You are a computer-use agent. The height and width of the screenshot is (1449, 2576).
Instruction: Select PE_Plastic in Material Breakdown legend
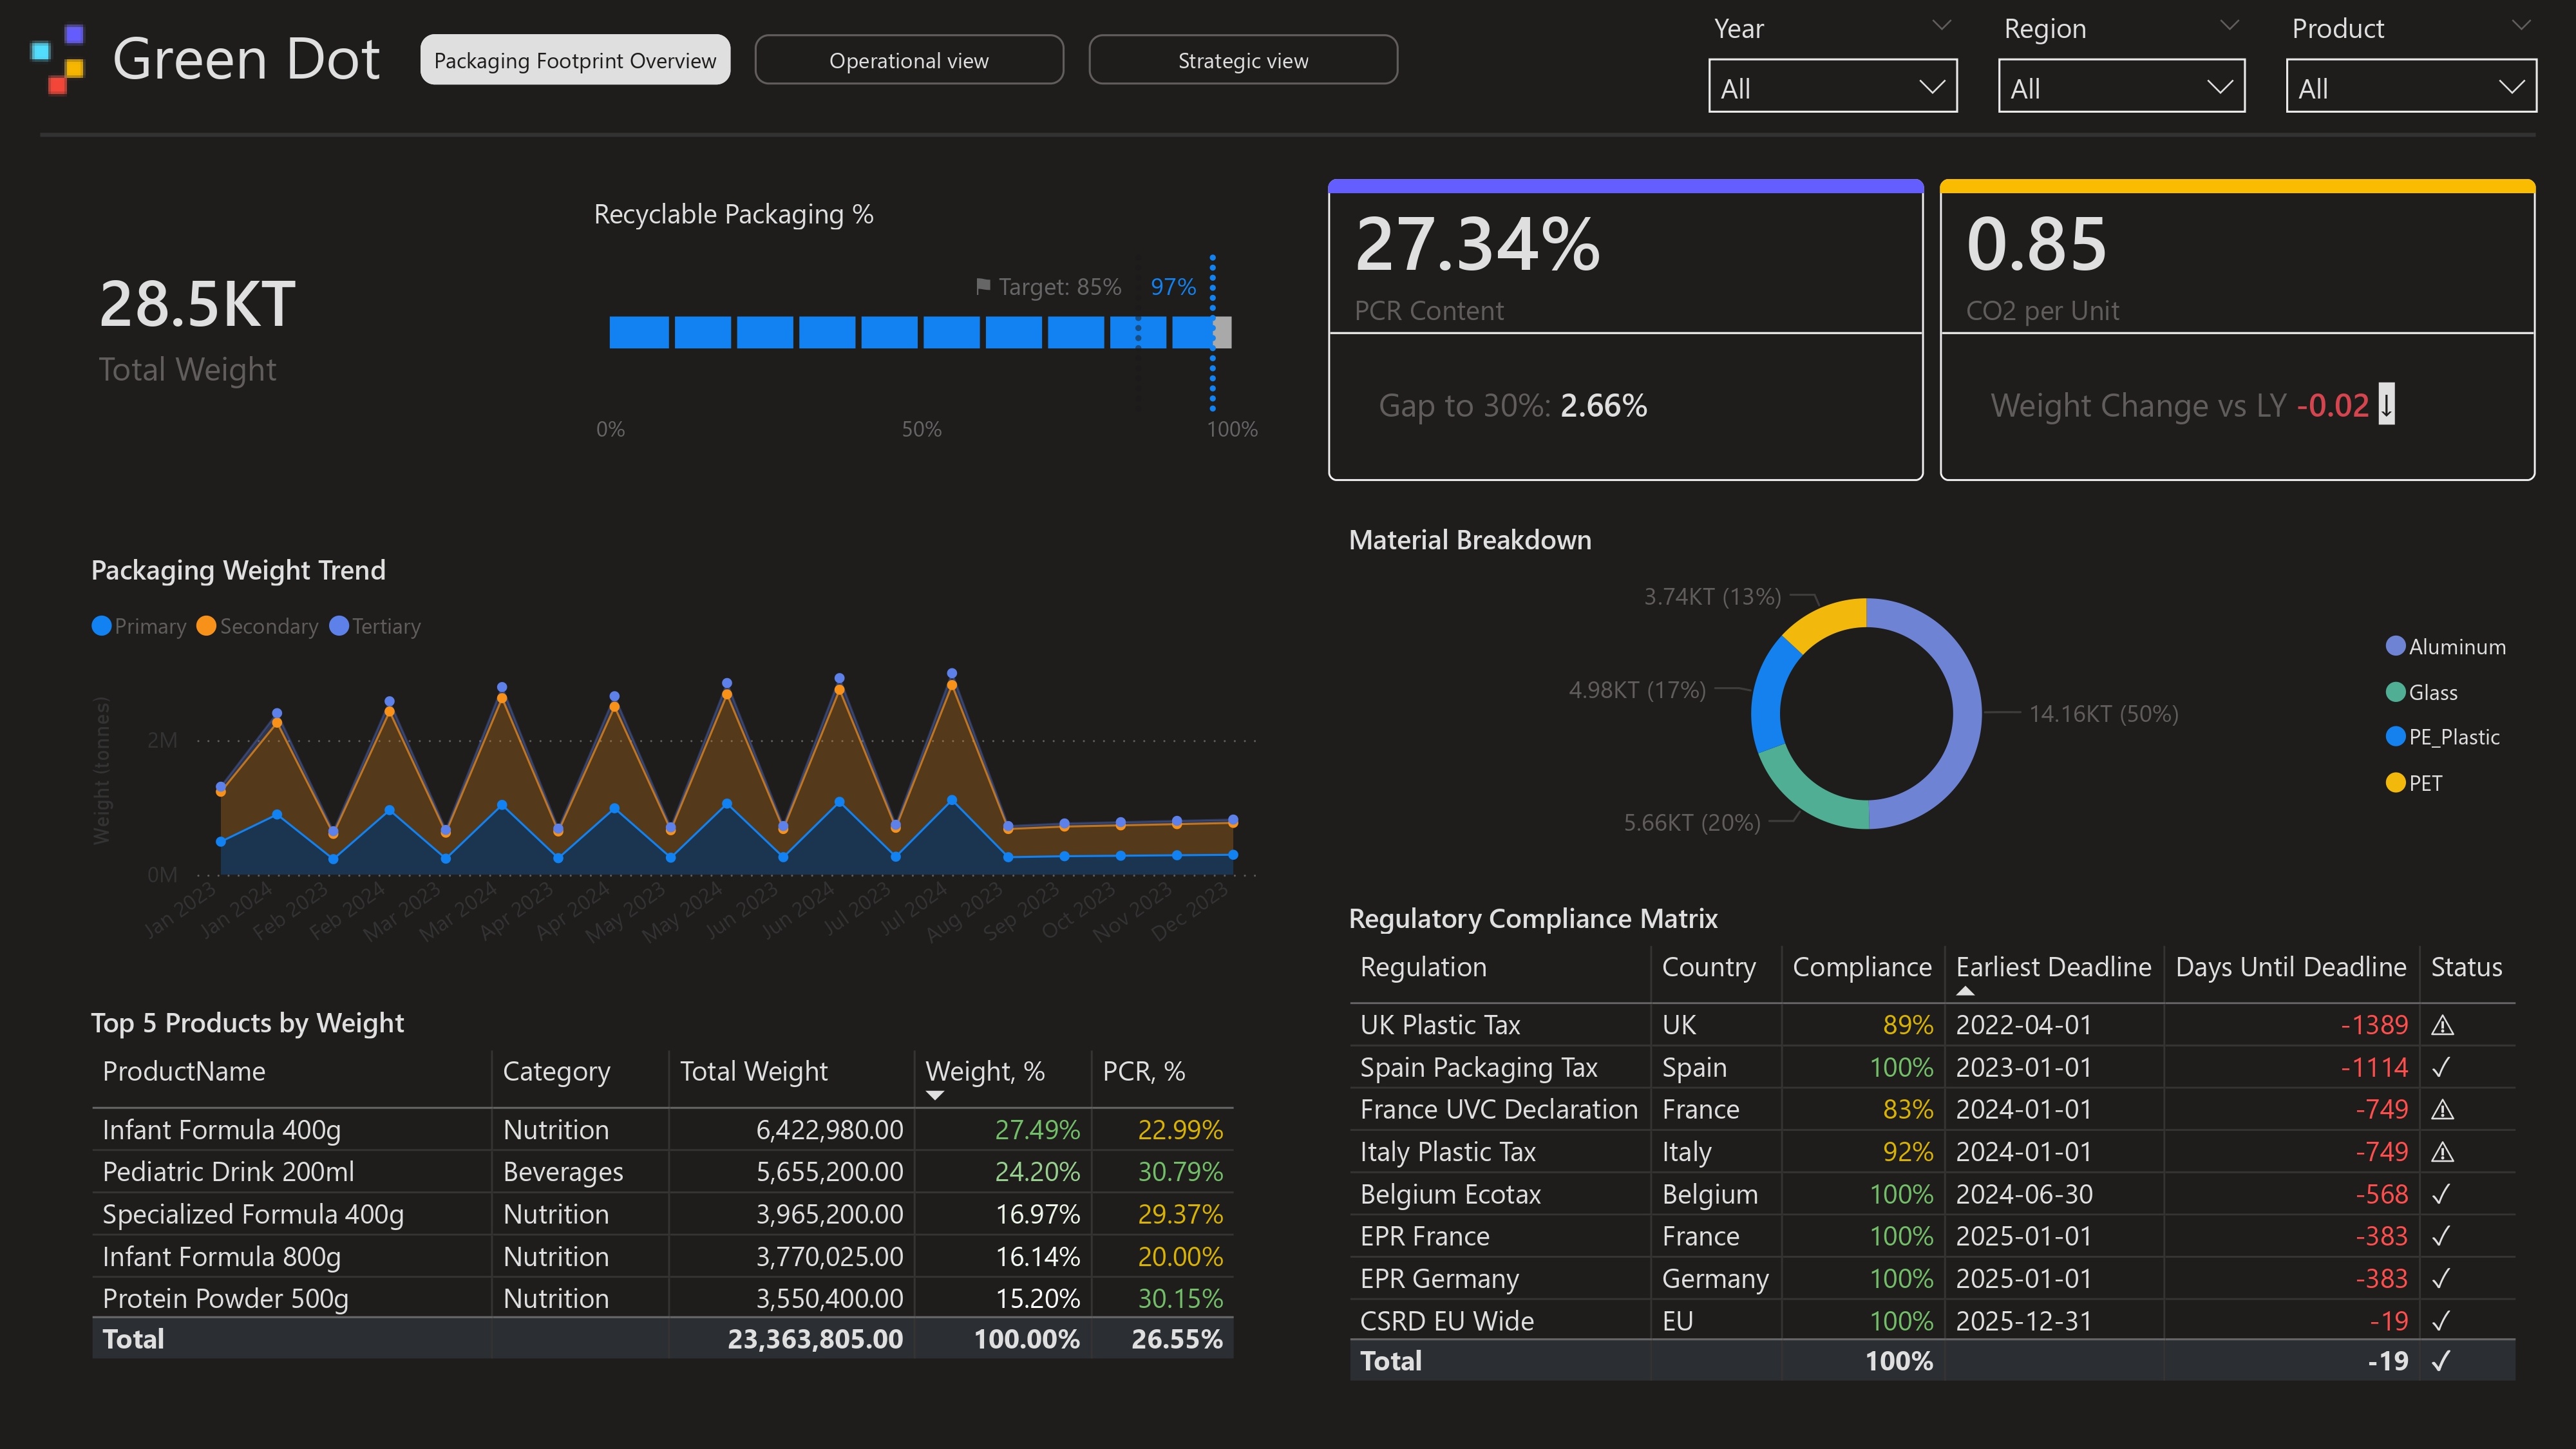tap(2442, 737)
